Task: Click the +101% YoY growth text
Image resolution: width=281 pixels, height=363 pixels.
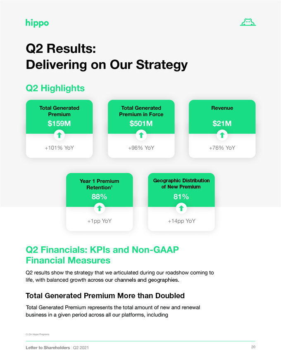Action: click(x=60, y=148)
